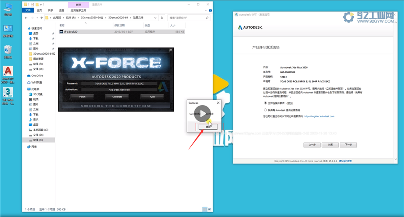The width and height of the screenshot is (404, 217).
Task: Open the 主页 ribbon tab
Action: [x=40, y=10]
